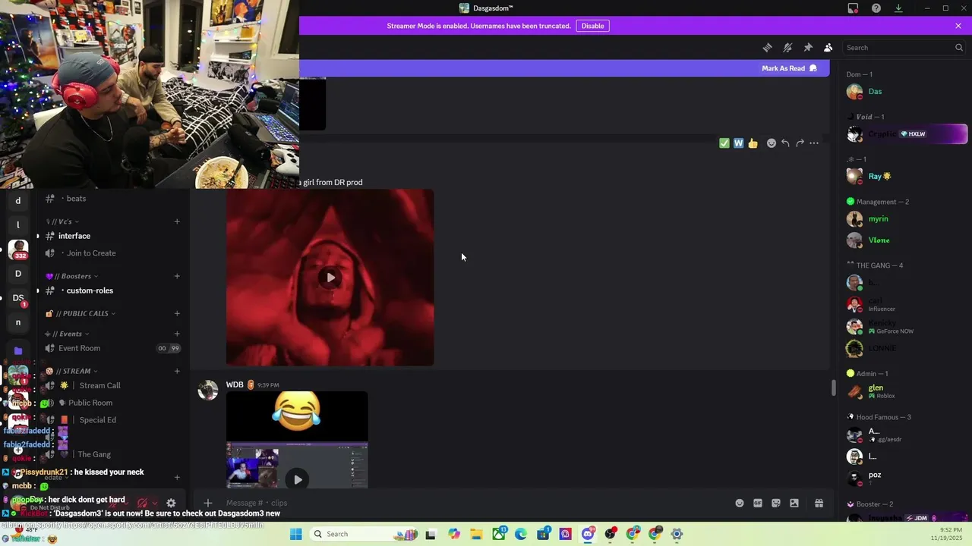Click WDB username on message
972x546 pixels.
235,384
